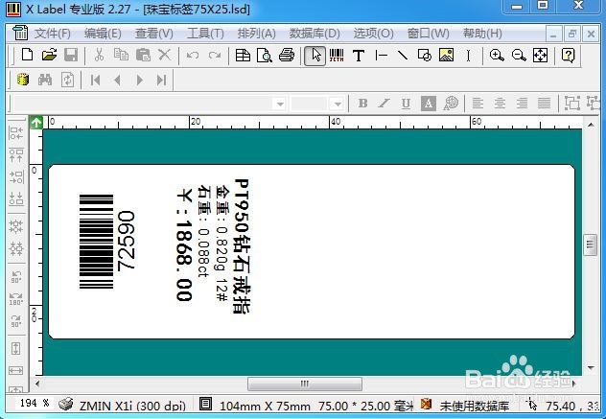Select the shape drawing tool
The image size is (606, 419).
pyautogui.click(x=425, y=56)
